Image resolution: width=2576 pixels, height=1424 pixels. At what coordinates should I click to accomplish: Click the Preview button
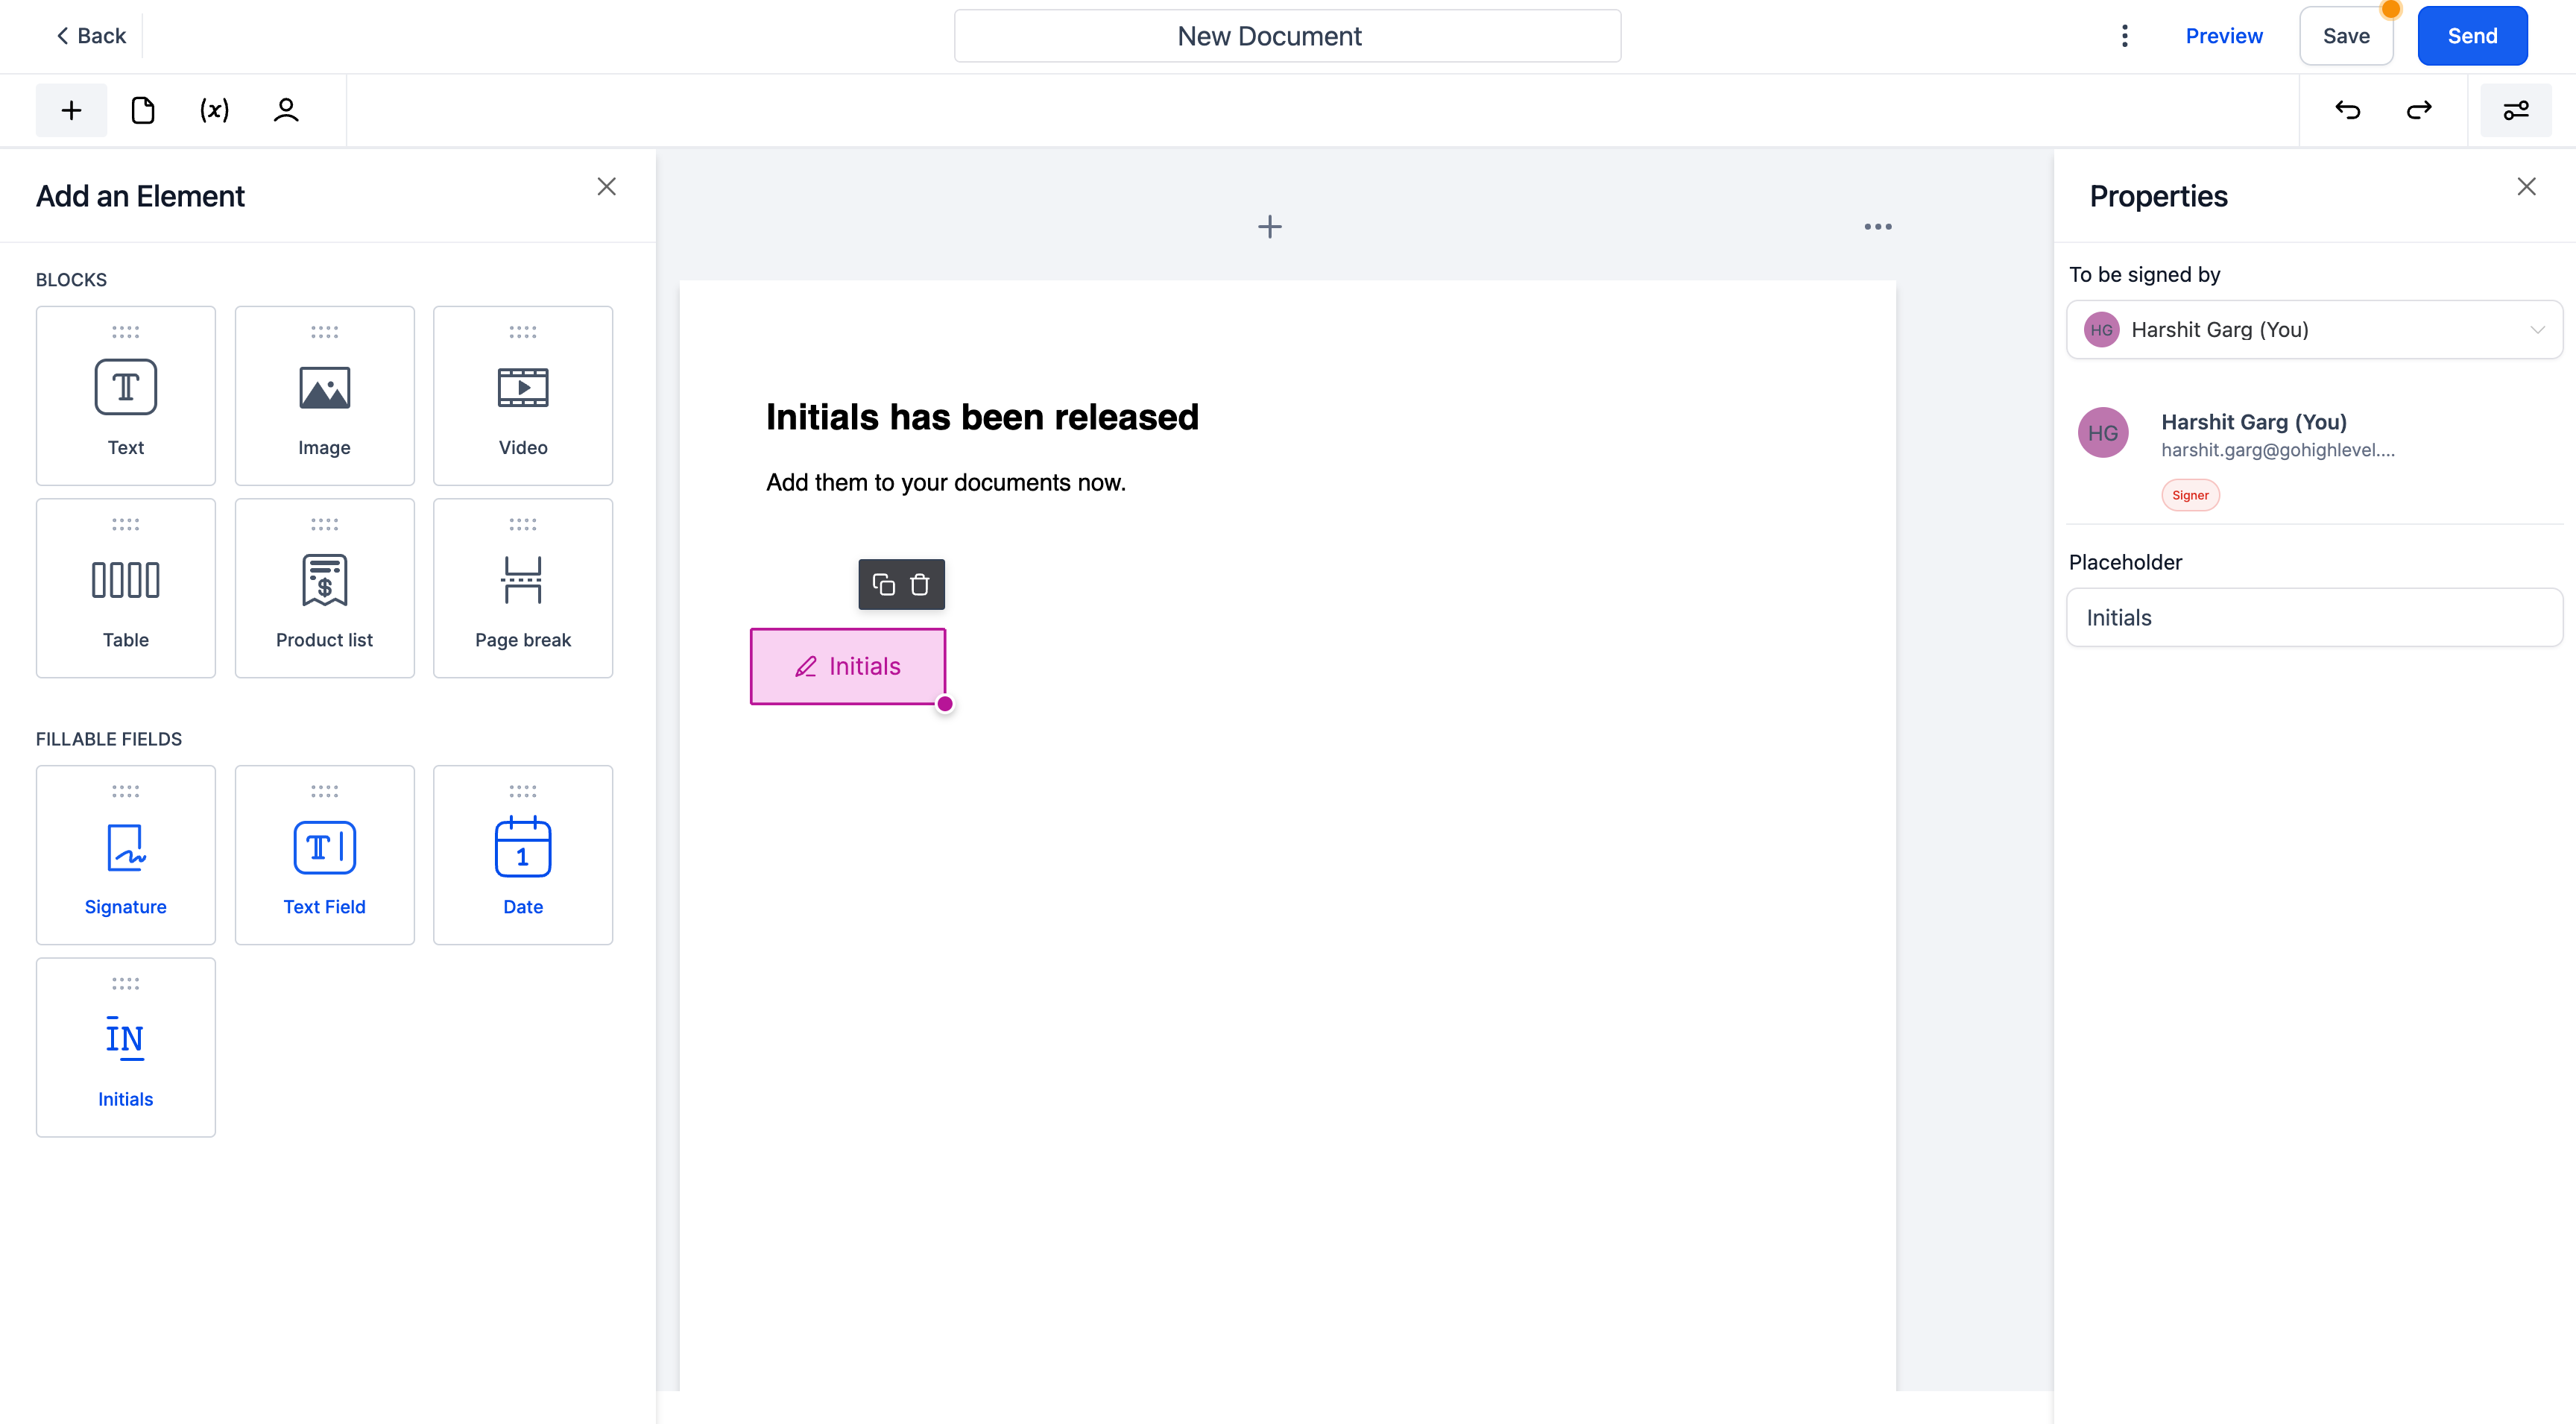(2223, 35)
